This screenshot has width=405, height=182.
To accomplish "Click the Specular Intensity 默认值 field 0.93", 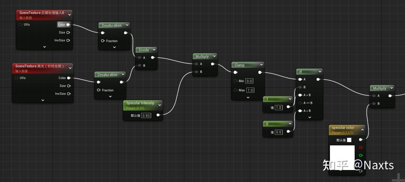I will click(146, 116).
